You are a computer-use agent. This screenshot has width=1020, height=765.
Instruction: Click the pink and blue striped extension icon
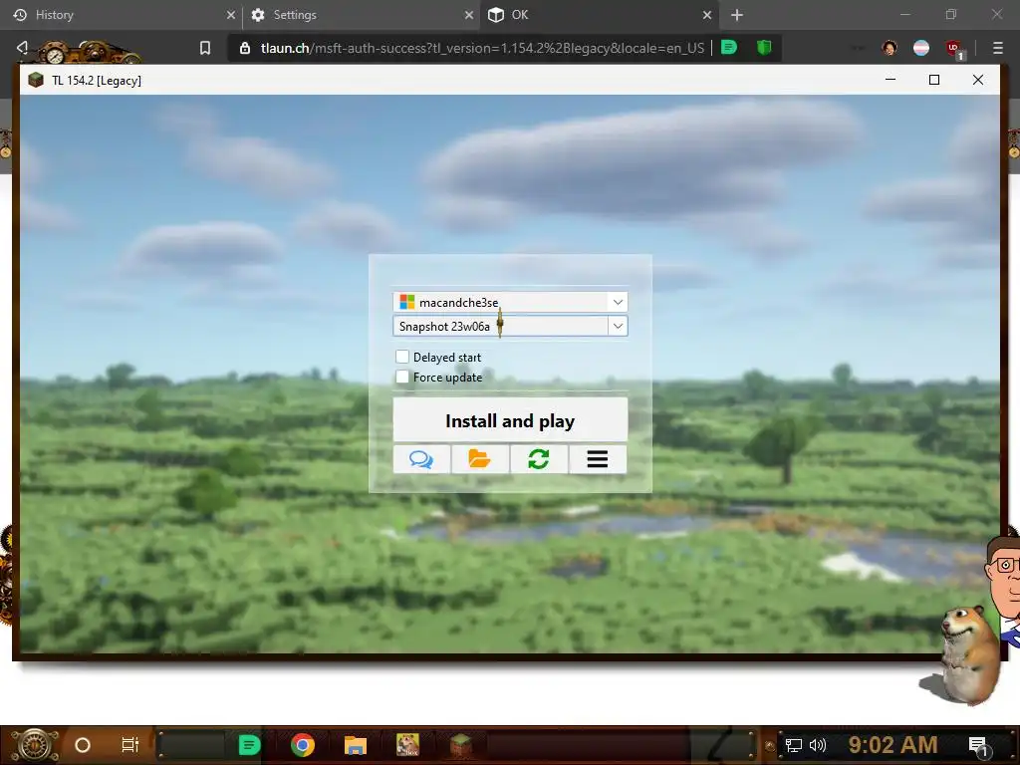(x=921, y=48)
